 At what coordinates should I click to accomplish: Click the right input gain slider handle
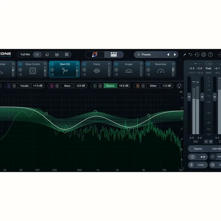point(202,97)
